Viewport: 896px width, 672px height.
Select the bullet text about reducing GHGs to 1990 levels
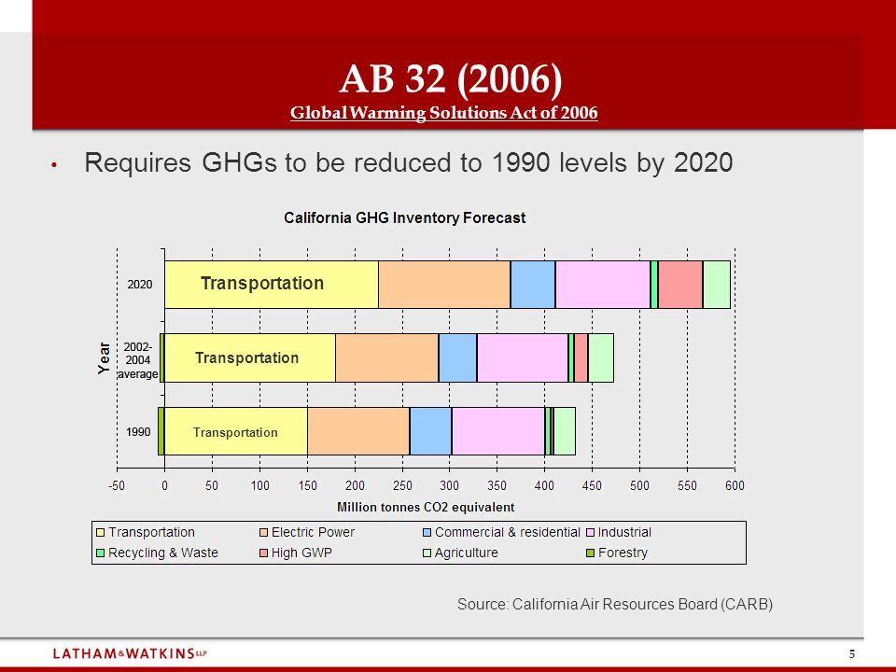(409, 162)
